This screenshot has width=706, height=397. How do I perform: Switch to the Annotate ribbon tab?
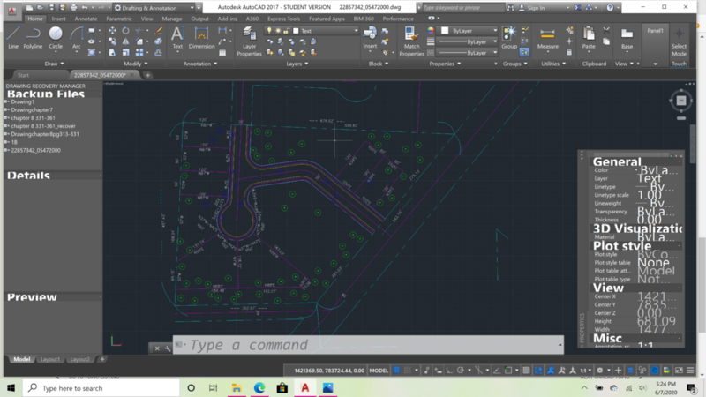[86, 18]
